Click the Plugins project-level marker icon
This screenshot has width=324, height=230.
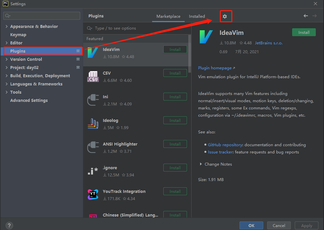(x=78, y=51)
